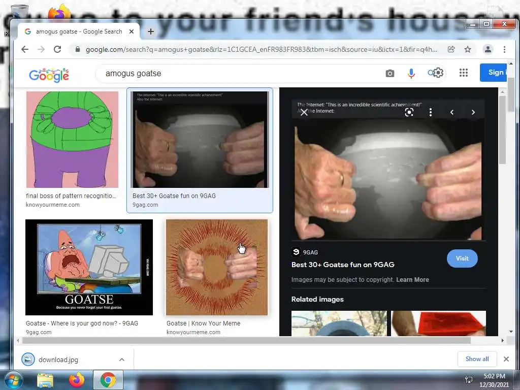Click preview panel vertical scrollbar
Viewport: 520px width, 390px height.
coord(502,129)
